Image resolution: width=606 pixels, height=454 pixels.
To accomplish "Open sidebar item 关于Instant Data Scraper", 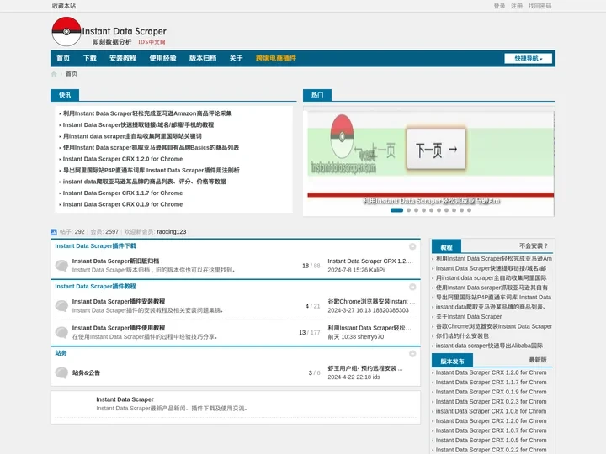I will coord(469,317).
